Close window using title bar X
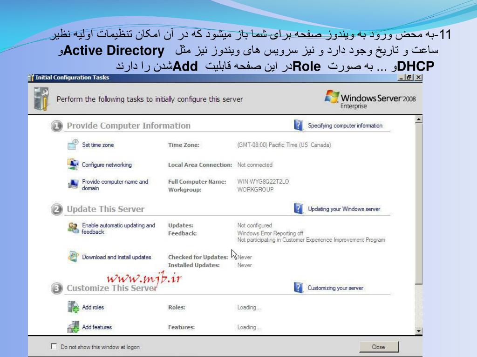This screenshot has width=477, height=357. coord(419,78)
